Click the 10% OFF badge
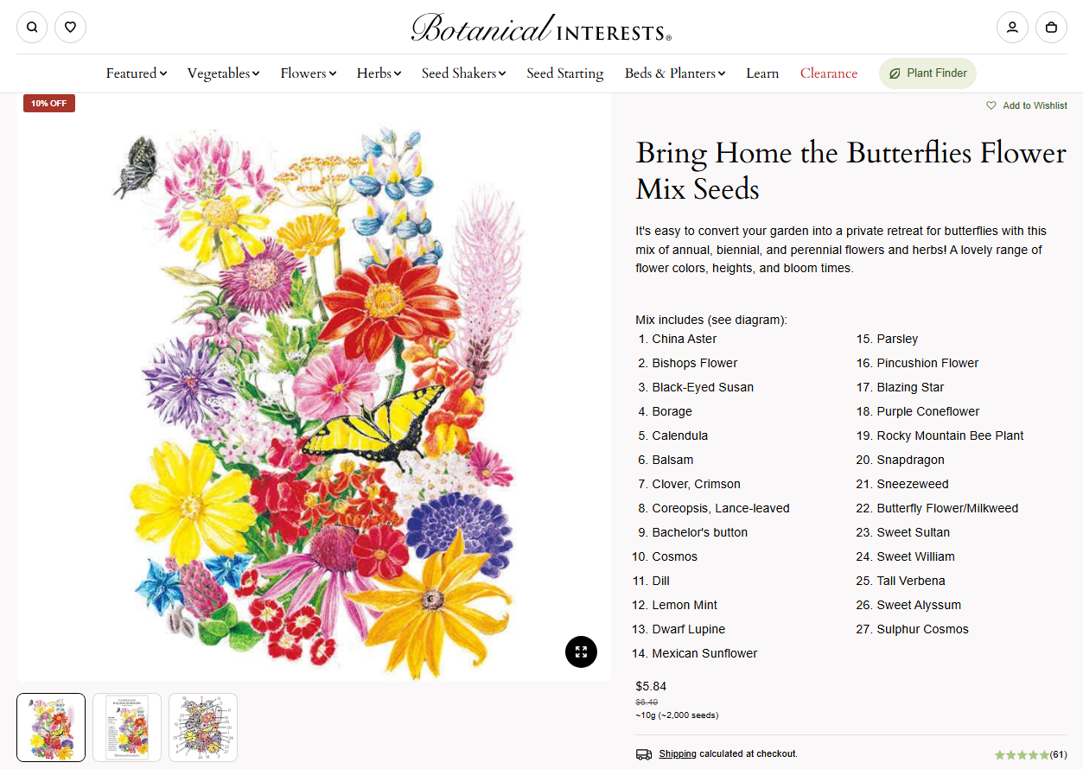Image resolution: width=1083 pixels, height=769 pixels. [49, 103]
